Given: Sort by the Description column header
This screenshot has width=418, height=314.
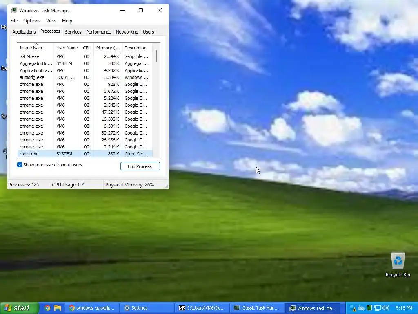Looking at the screenshot, I should (137, 48).
